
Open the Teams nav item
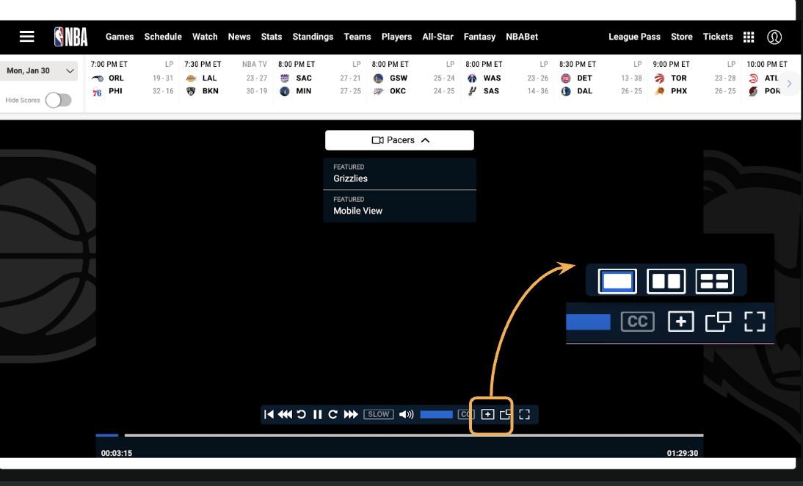[357, 37]
